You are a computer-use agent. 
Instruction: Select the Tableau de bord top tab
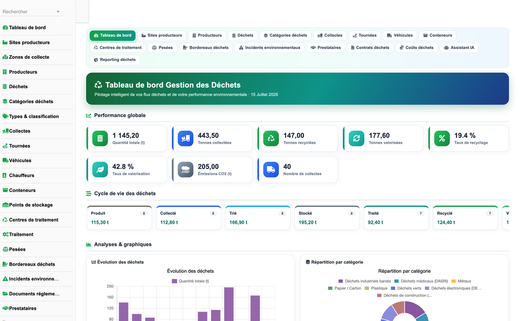113,35
